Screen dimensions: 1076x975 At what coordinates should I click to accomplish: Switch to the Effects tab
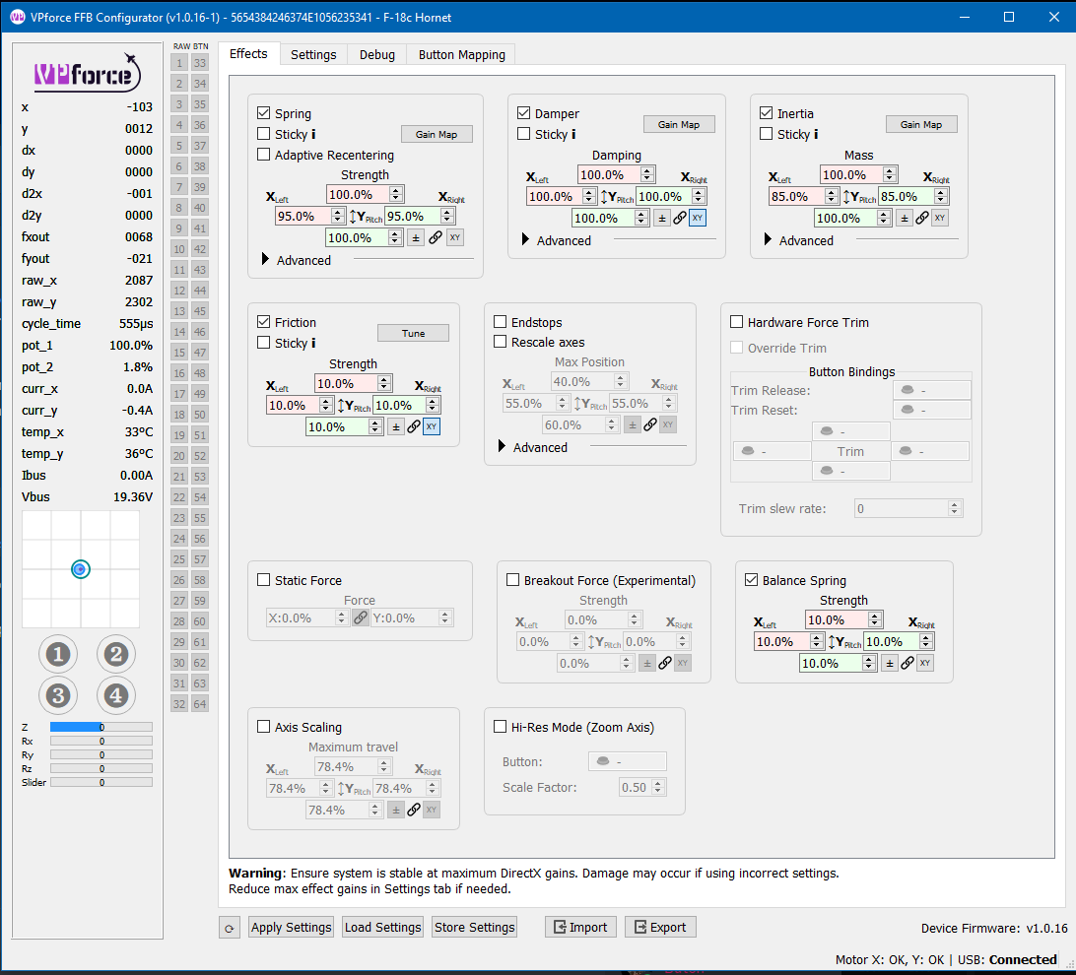[248, 53]
